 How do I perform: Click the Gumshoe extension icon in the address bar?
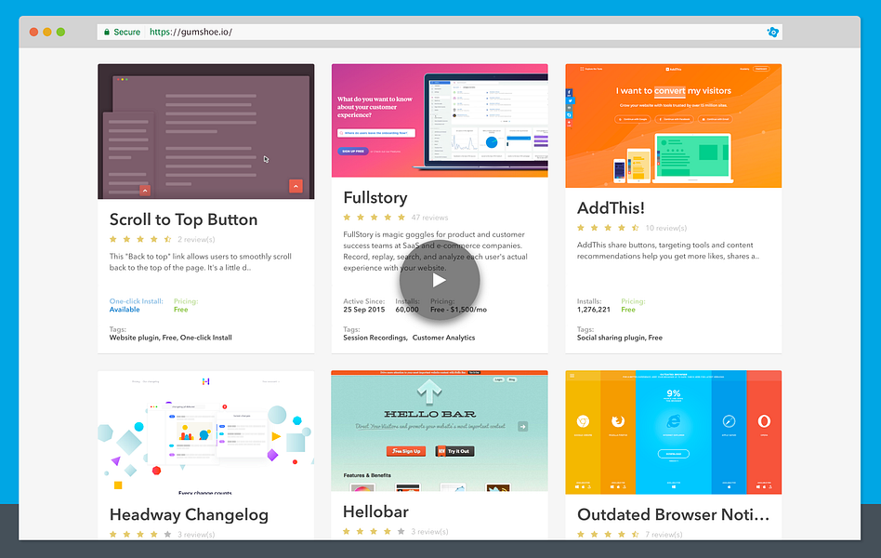pyautogui.click(x=772, y=31)
